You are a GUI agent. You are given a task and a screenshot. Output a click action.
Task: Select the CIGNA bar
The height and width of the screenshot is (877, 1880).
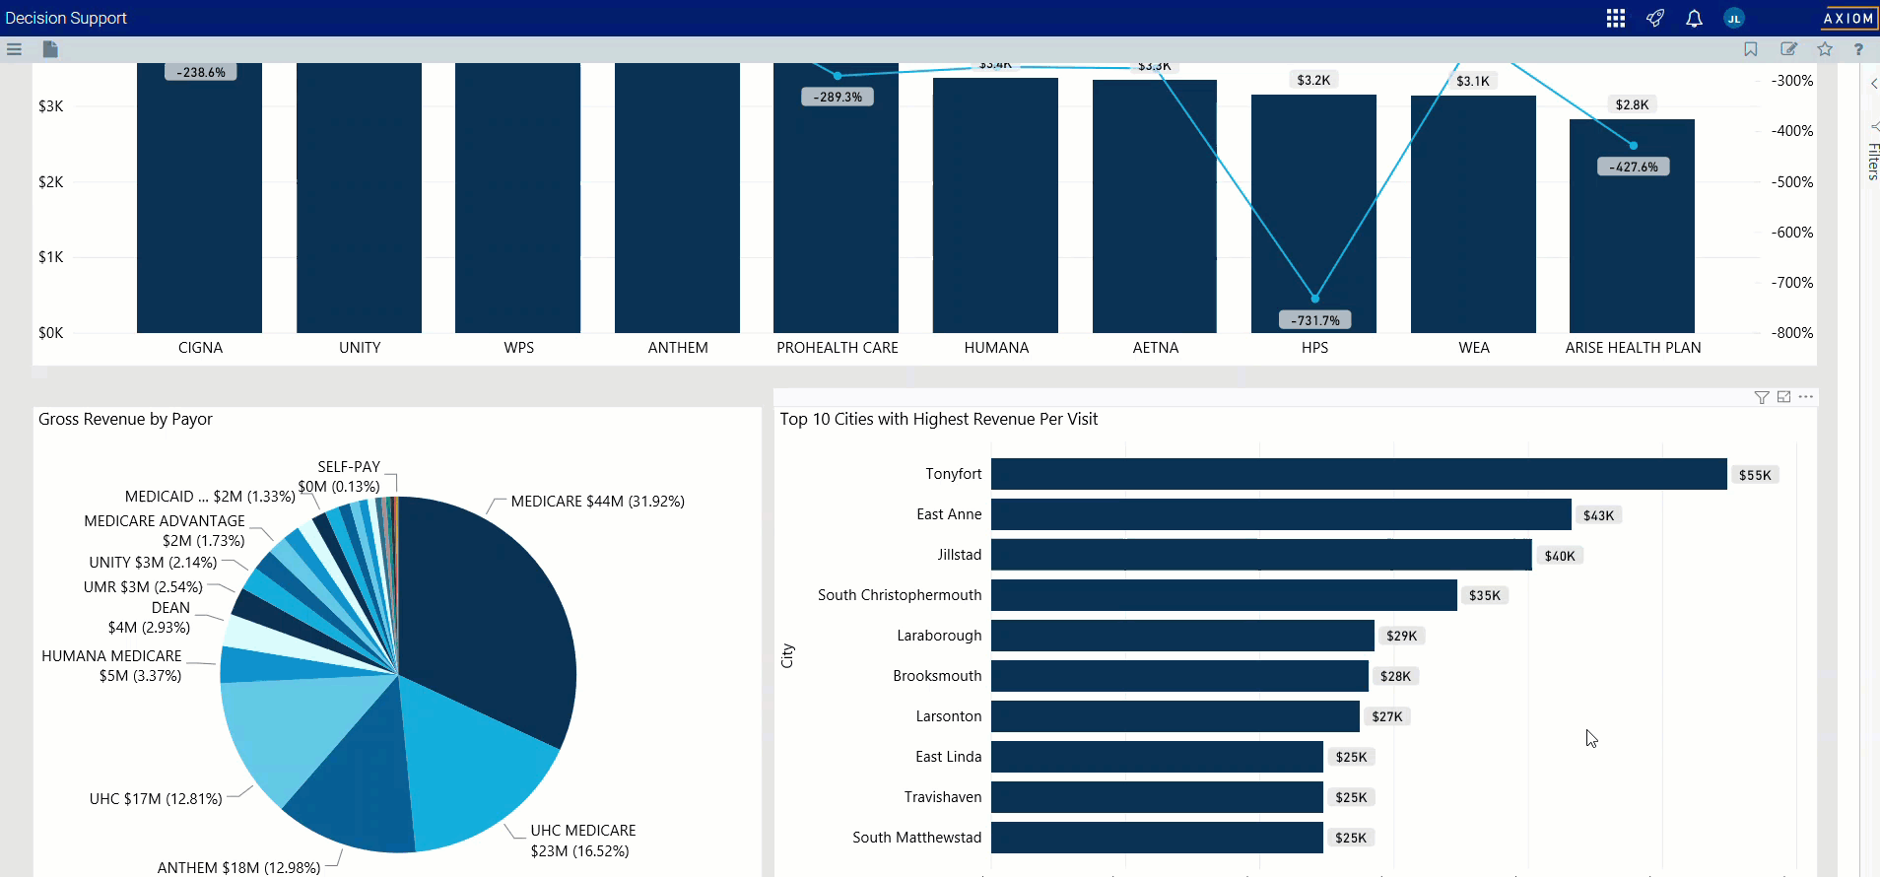point(199,198)
